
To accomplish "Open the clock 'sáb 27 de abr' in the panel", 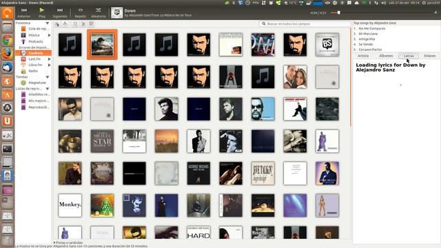I will tap(404, 3).
